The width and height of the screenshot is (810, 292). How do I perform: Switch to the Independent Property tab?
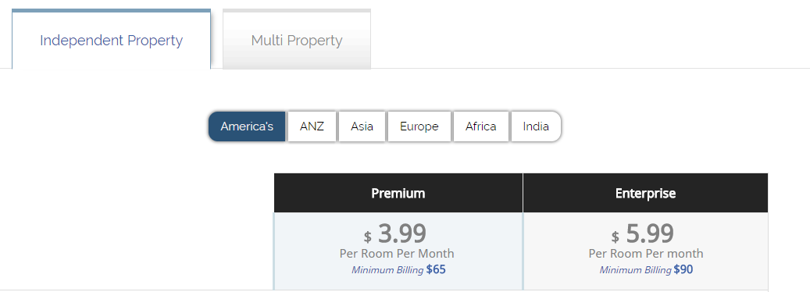(x=111, y=40)
